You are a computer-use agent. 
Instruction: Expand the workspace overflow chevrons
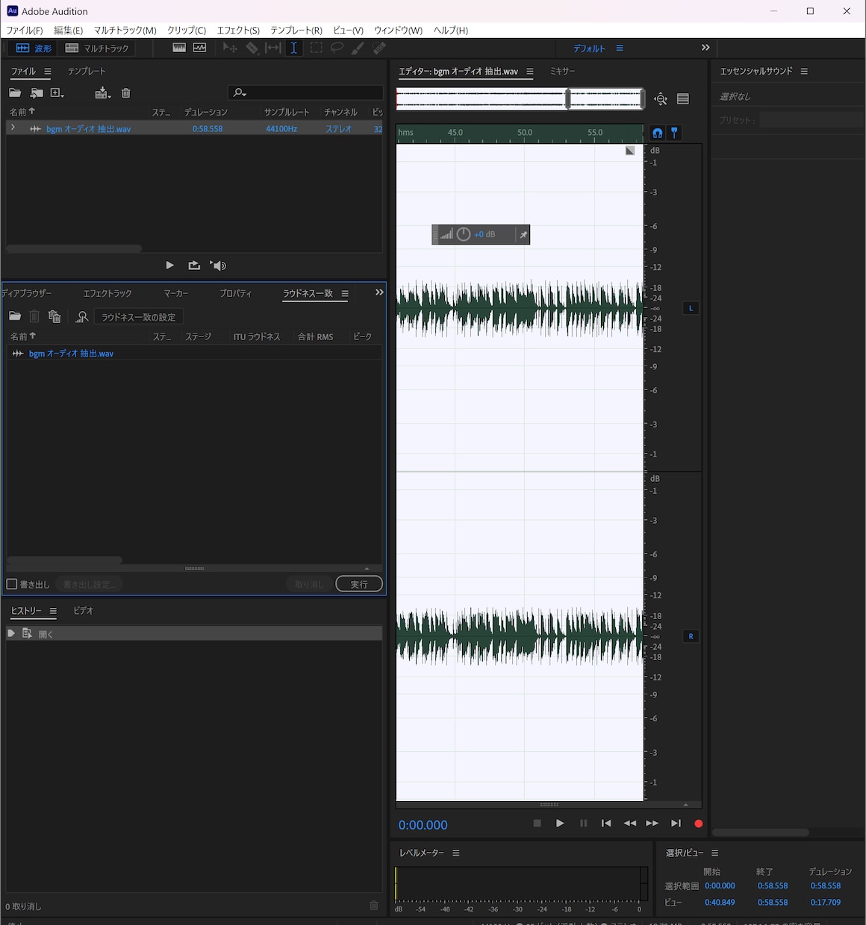tap(705, 48)
